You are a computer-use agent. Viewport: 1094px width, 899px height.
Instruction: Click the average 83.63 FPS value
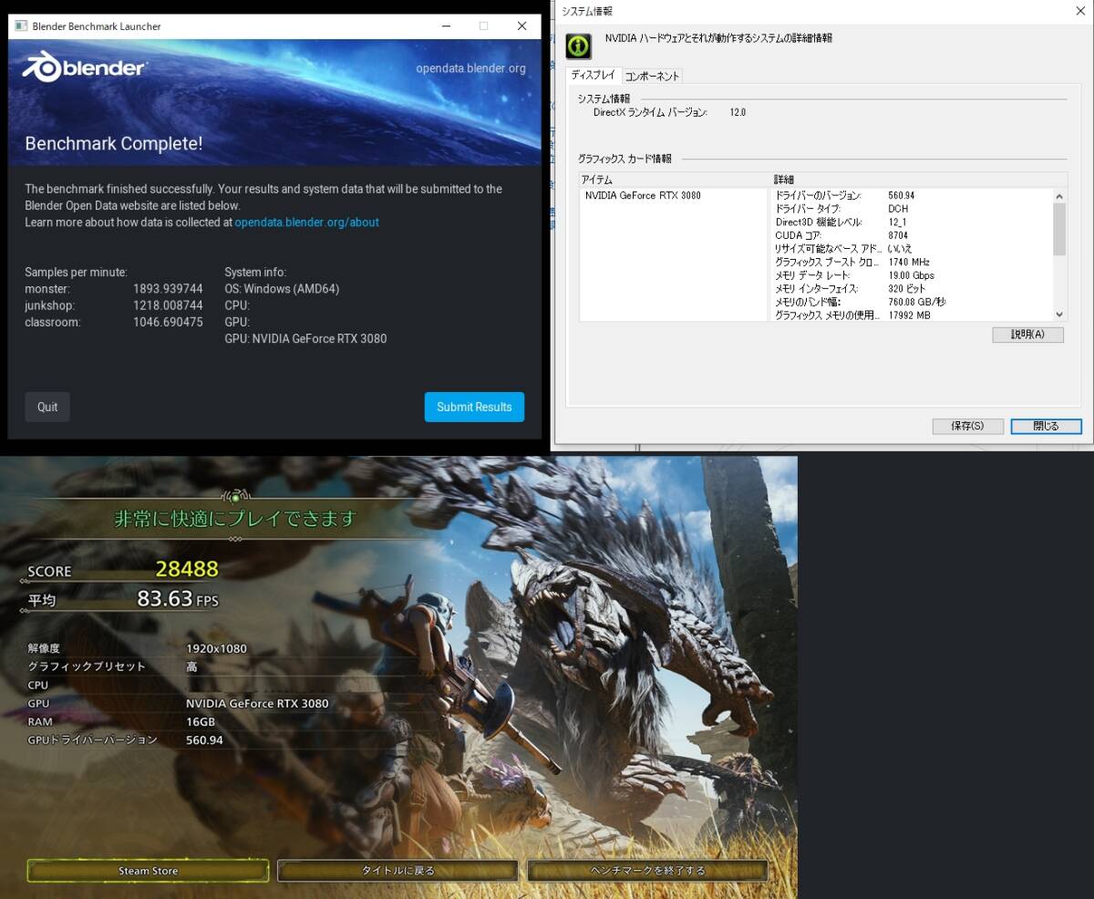pyautogui.click(x=178, y=598)
